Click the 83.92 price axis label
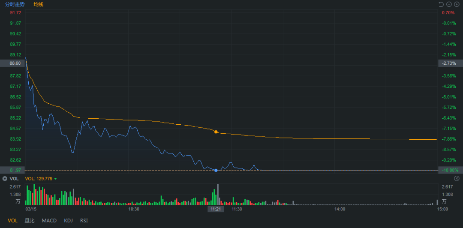This screenshot has height=228, width=463. pos(15,139)
